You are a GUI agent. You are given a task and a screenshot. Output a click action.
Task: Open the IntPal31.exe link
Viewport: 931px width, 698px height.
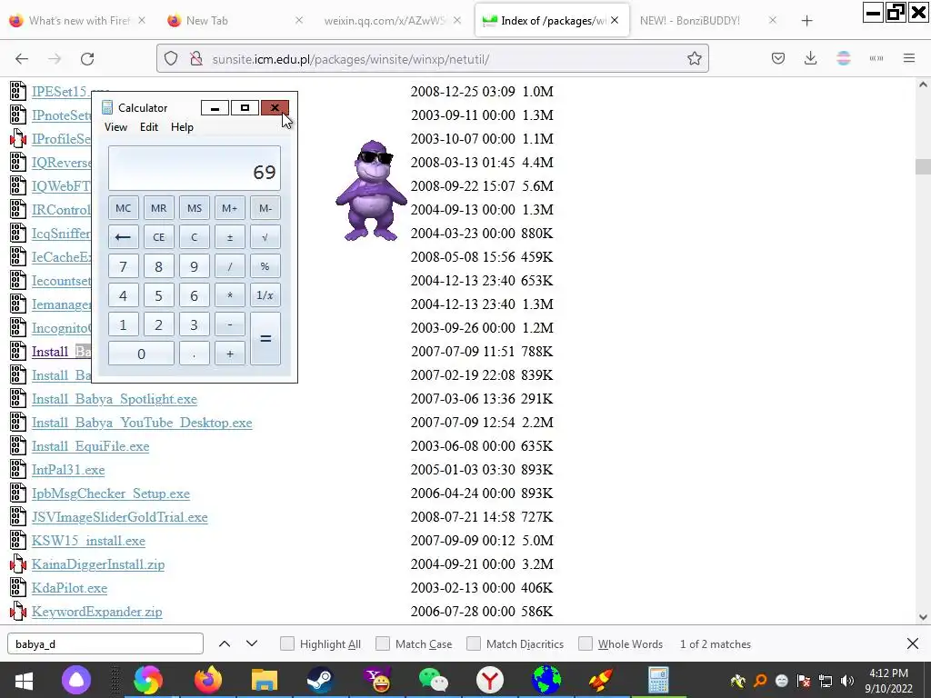click(x=68, y=470)
